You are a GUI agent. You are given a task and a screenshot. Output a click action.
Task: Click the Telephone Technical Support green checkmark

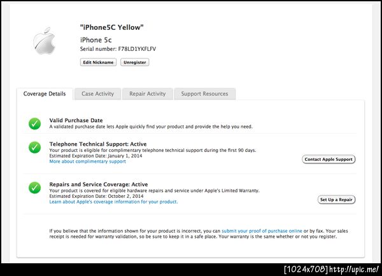click(35, 148)
